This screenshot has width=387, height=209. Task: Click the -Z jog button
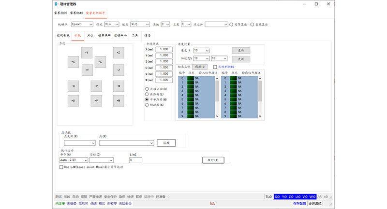[119, 70]
